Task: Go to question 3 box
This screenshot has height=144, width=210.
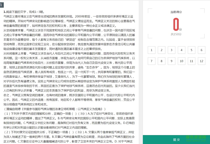Action: (172, 50)
